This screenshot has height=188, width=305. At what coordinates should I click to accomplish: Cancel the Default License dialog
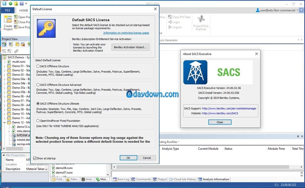147,158
